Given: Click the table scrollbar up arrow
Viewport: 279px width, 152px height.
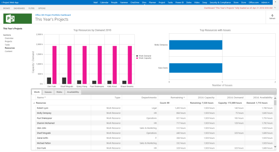Looking at the screenshot, I should coord(275,98).
